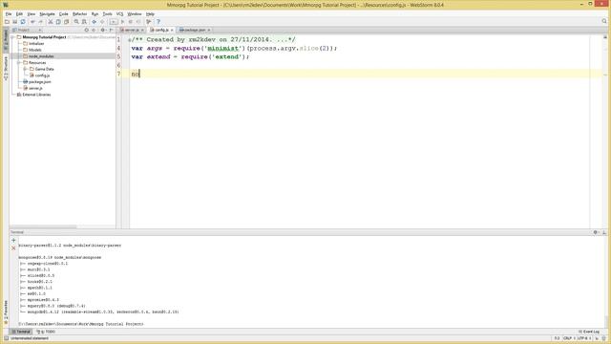
Task: Click the Forward navigation arrow icon
Action: tap(102, 22)
